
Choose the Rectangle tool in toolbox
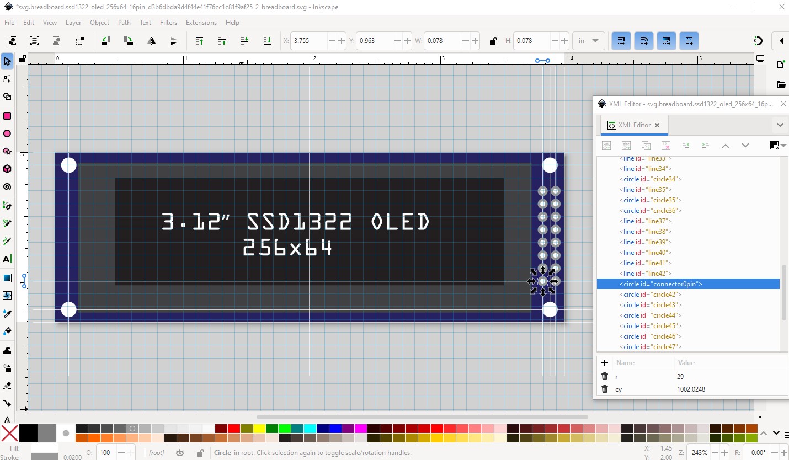pyautogui.click(x=7, y=116)
